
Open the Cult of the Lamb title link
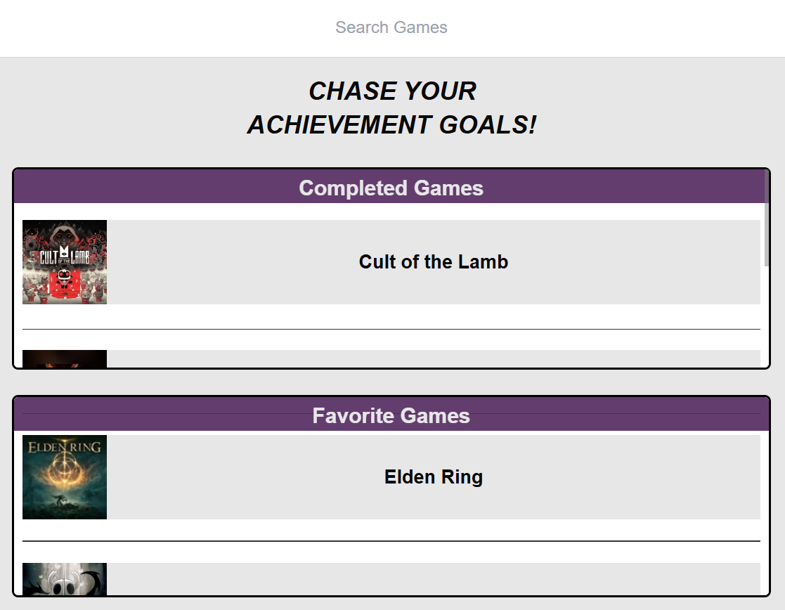coord(433,262)
